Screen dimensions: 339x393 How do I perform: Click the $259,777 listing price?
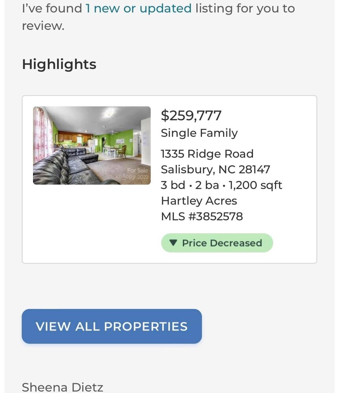191,116
